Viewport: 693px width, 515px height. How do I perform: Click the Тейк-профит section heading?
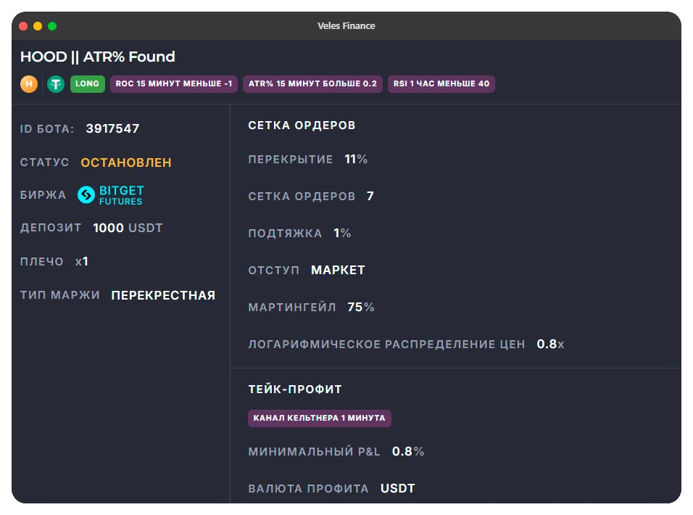[295, 390]
